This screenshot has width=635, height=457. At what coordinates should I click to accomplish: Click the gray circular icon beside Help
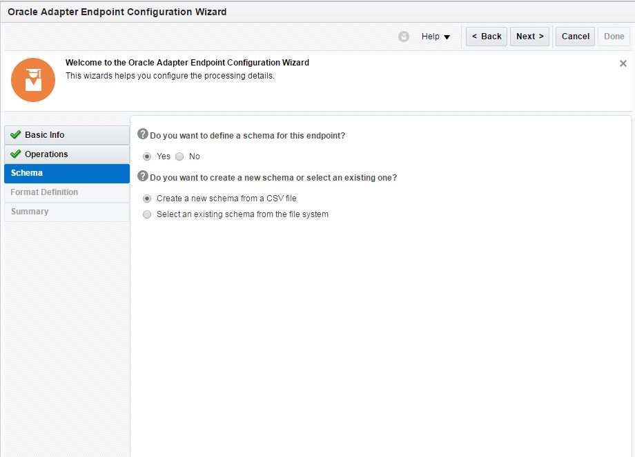coord(404,37)
